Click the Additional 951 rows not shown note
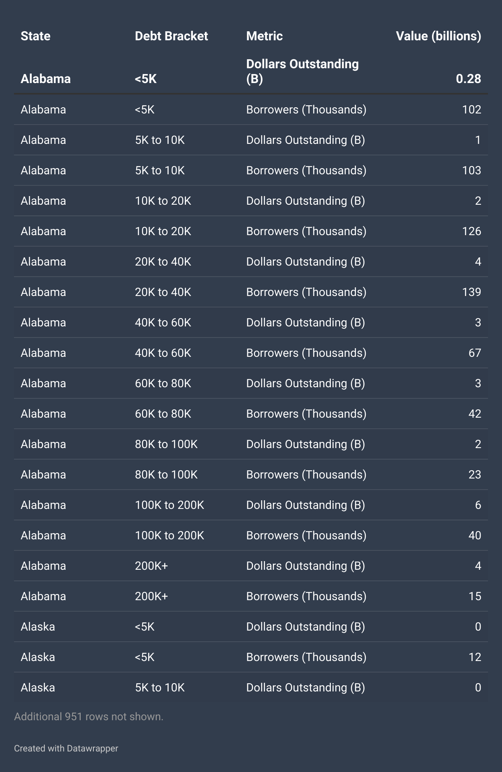This screenshot has width=502, height=772. coord(89,717)
